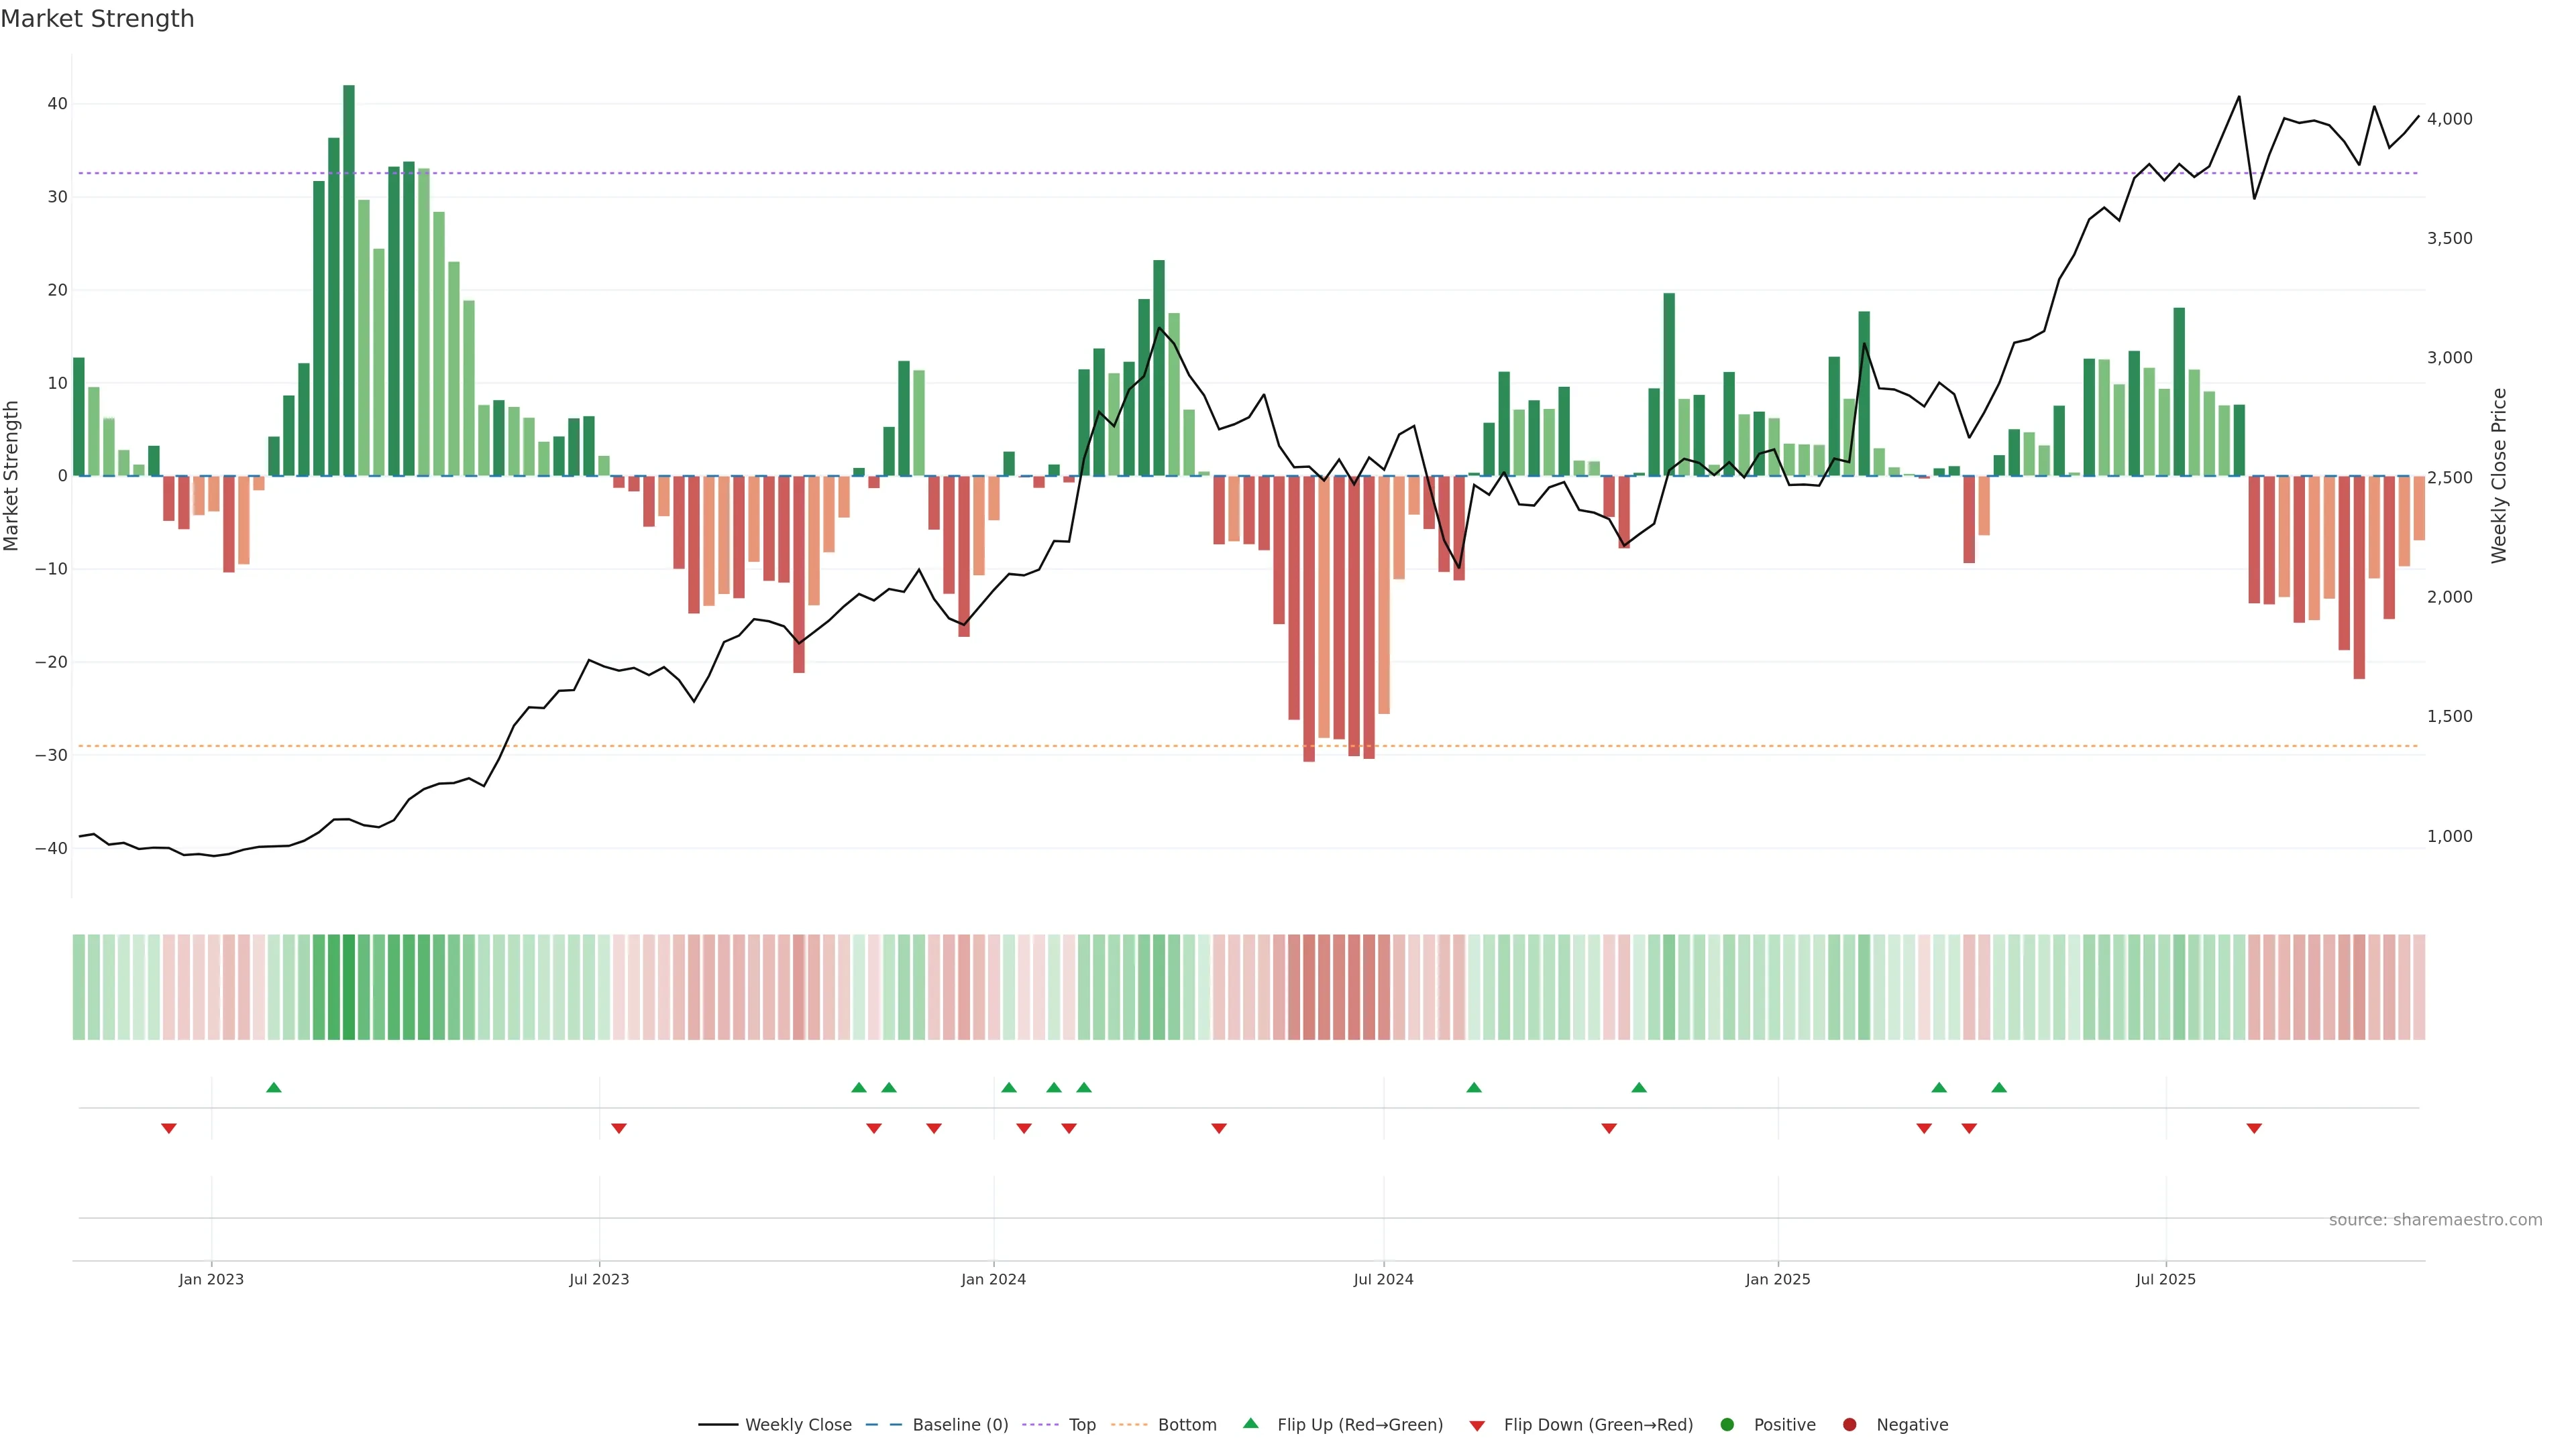Click the dark red Negative legend dot
This screenshot has height=1448, width=2576.
(1849, 1425)
